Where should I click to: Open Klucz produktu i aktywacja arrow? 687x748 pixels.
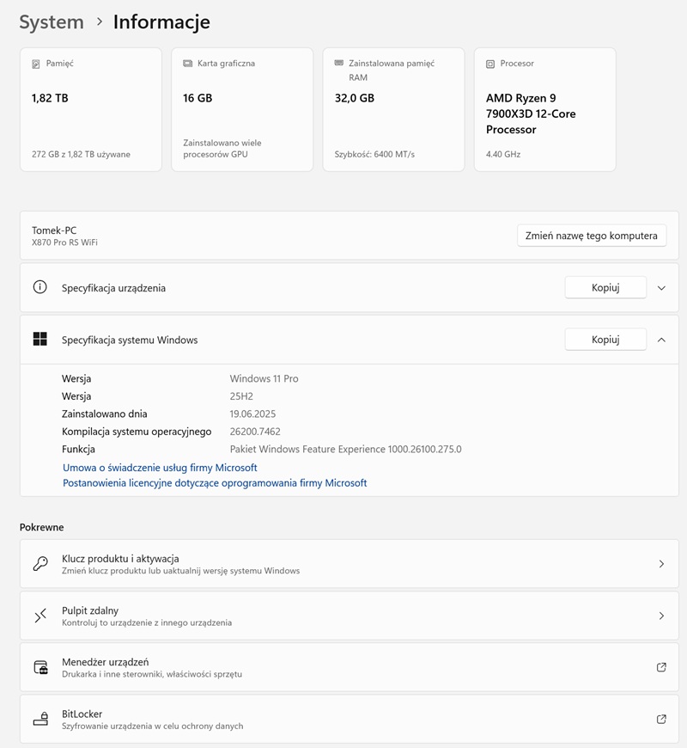click(x=661, y=564)
